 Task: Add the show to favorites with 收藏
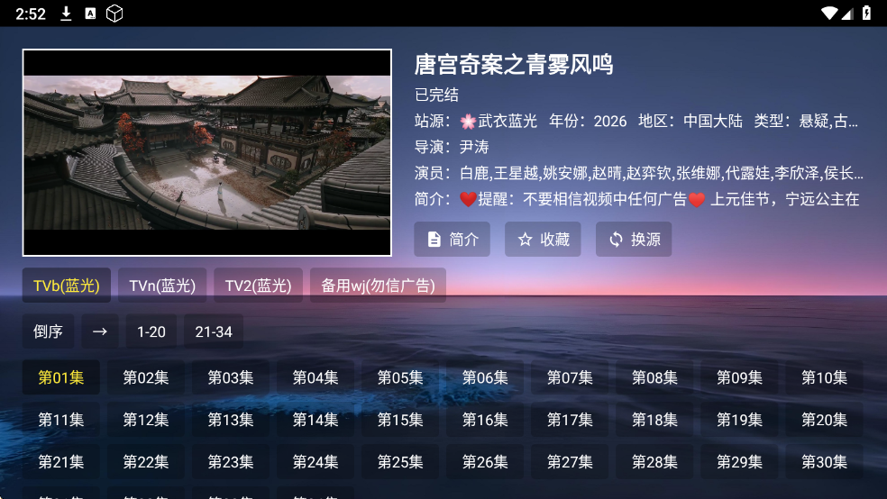[x=543, y=239]
